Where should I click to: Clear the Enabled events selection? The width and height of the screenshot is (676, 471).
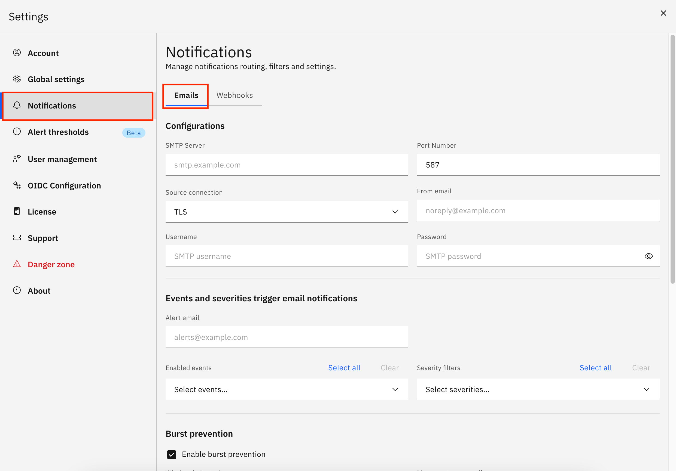tap(389, 368)
